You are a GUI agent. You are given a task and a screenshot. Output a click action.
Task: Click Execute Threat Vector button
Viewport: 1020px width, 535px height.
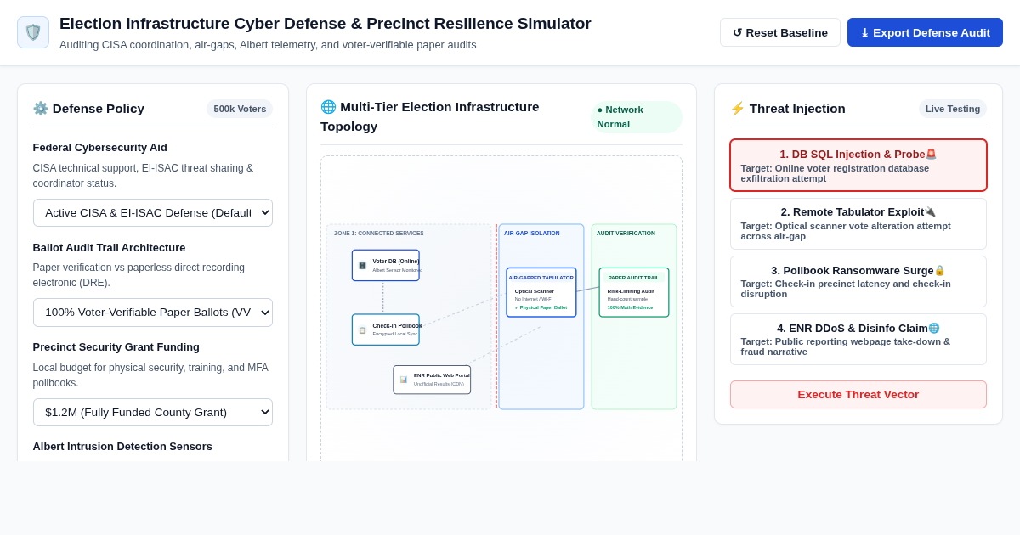click(x=858, y=394)
